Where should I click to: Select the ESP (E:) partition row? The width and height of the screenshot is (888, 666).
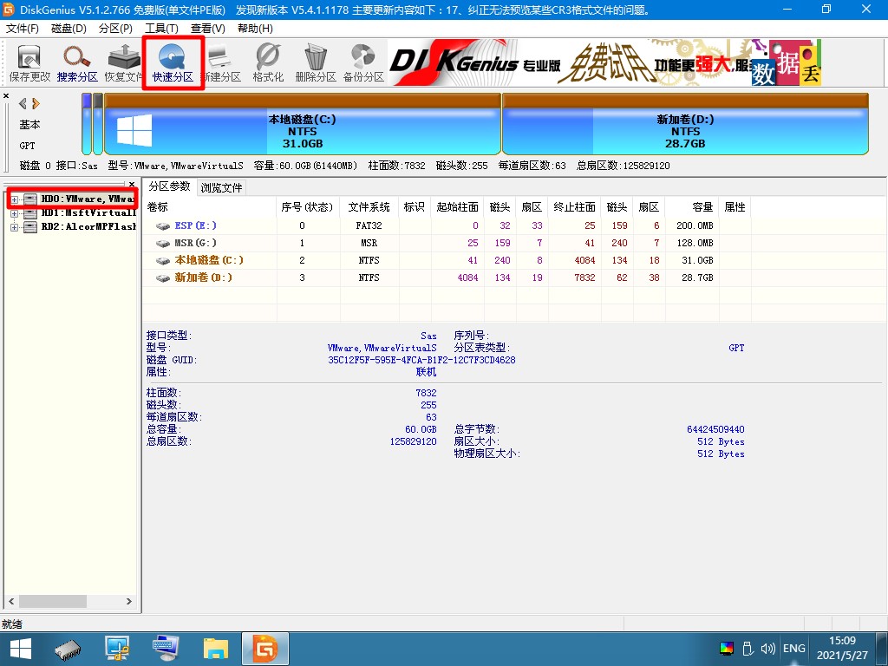(447, 225)
